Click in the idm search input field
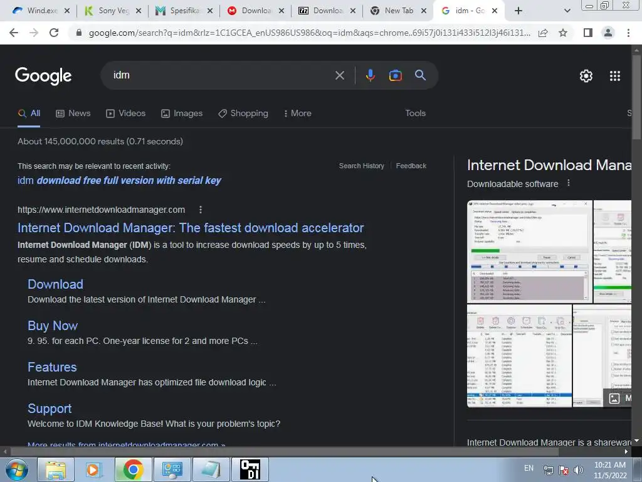Viewport: 642px width, 482px height. [x=221, y=75]
